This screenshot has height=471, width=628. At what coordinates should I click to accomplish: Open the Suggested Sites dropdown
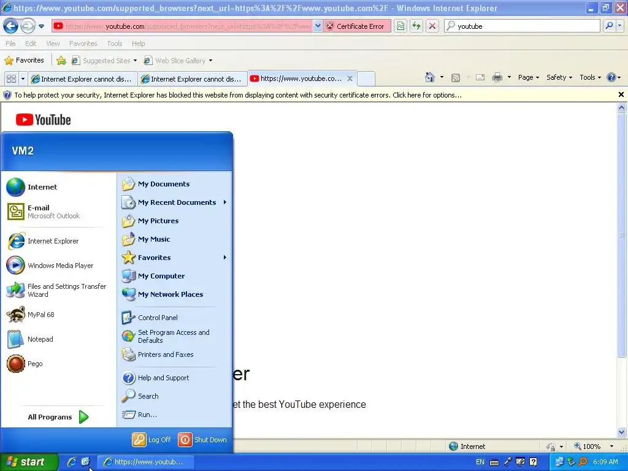click(104, 61)
